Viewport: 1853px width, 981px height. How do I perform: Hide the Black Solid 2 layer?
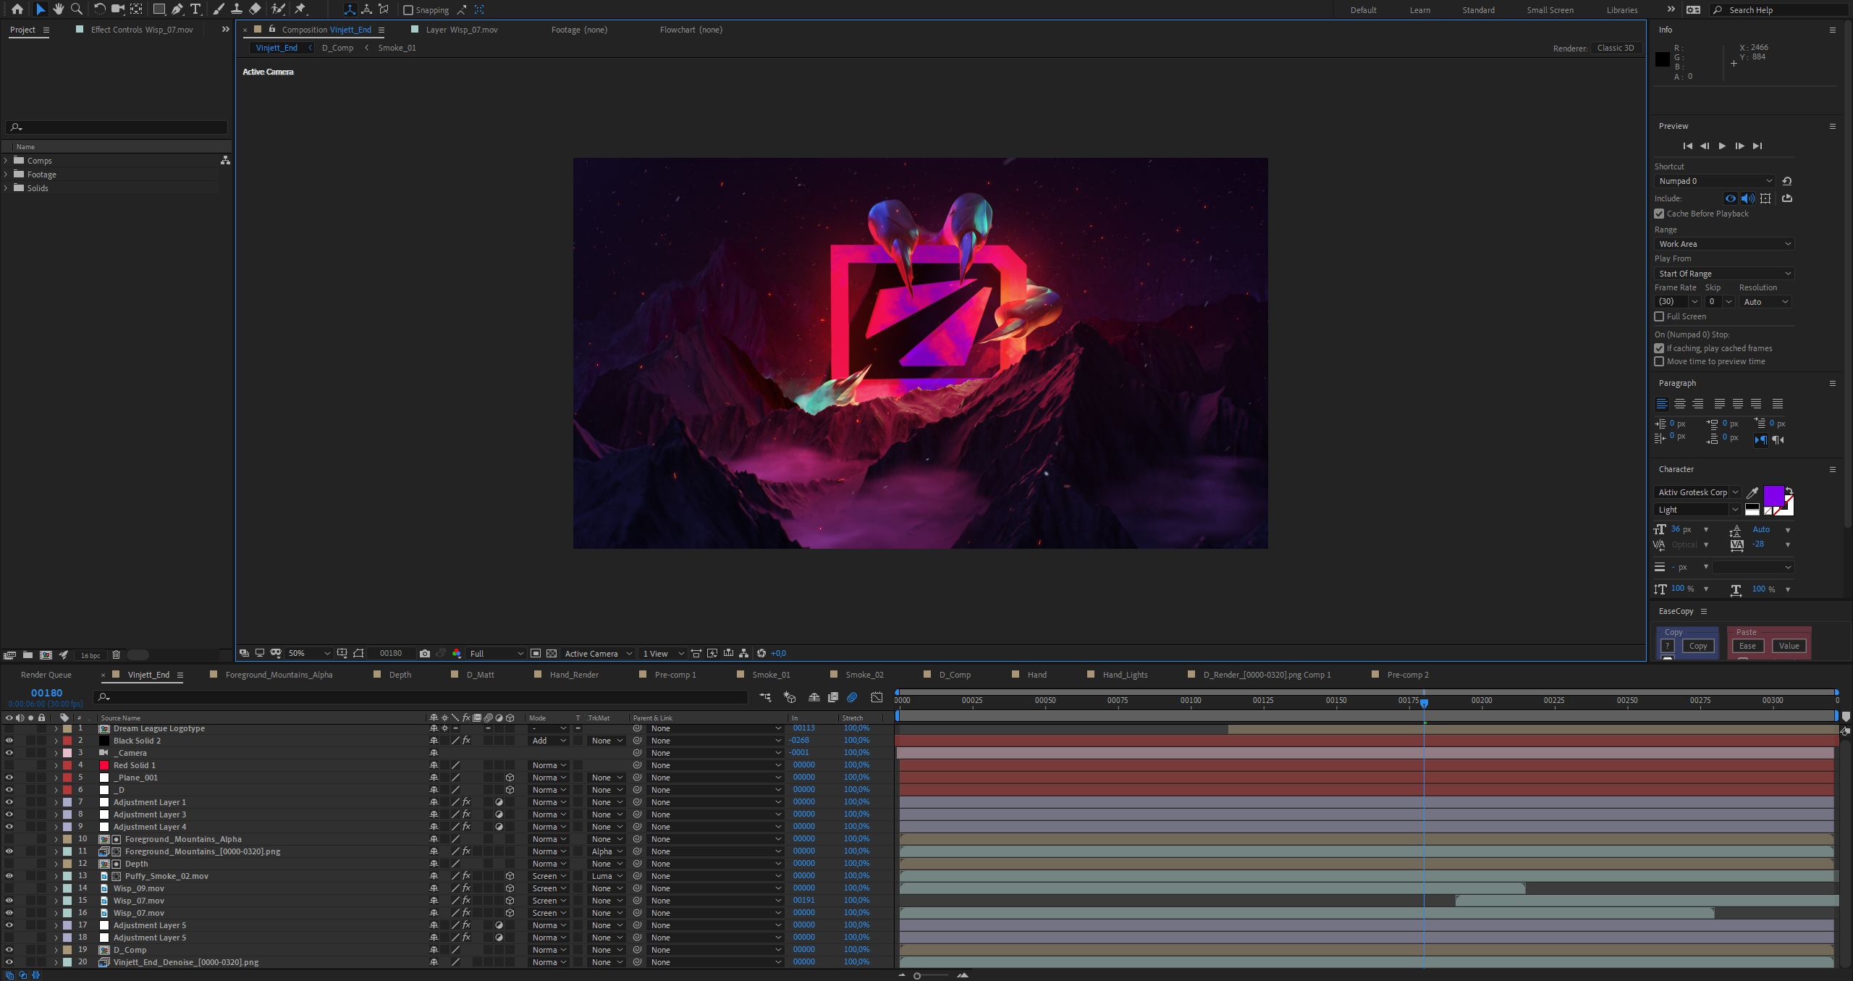[9, 741]
